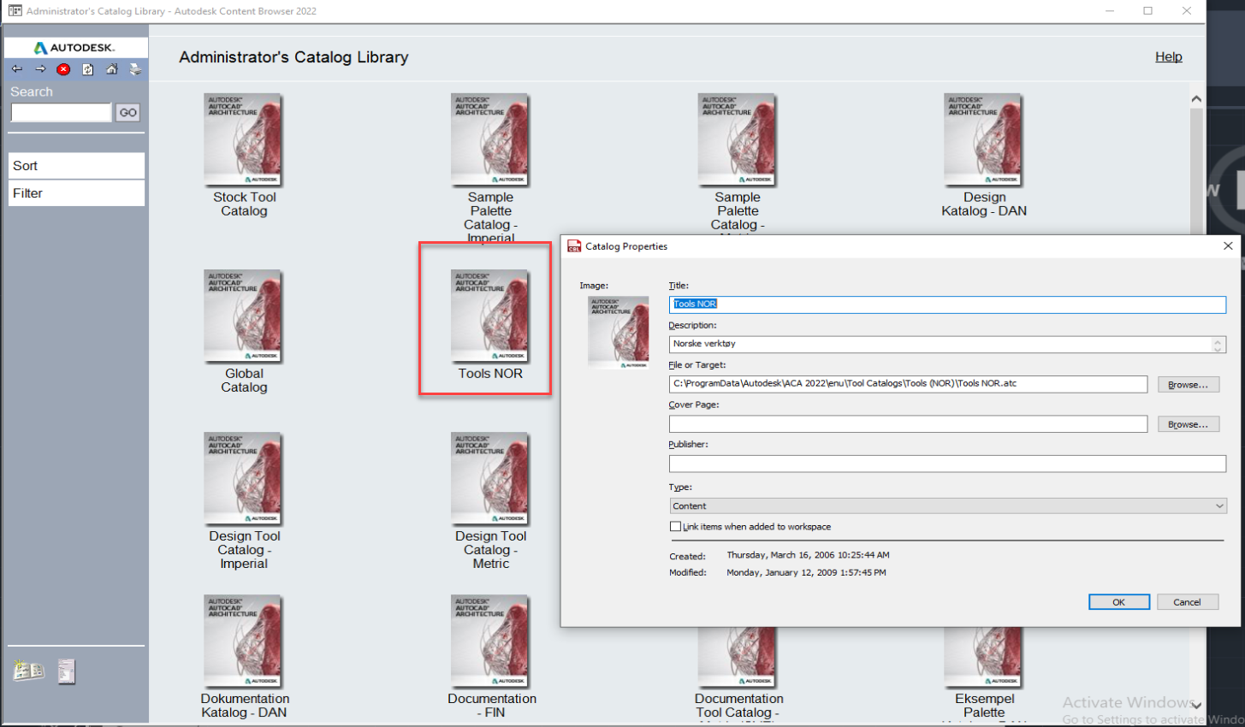Click Browse next to File or Target
This screenshot has width=1245, height=727.
coord(1189,384)
